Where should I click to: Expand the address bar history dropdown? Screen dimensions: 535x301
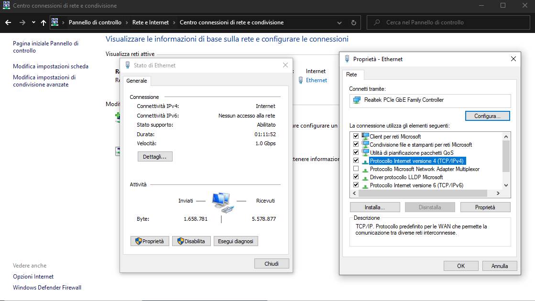339,23
